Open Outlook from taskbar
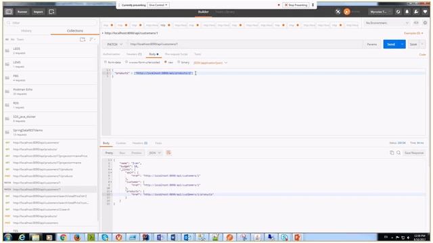 coord(187,237)
